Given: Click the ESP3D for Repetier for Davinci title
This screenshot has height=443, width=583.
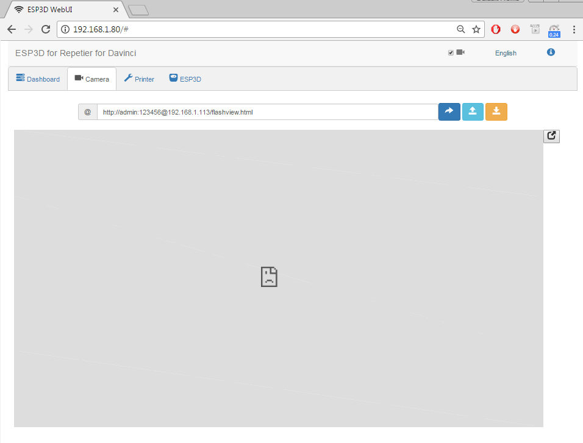Looking at the screenshot, I should point(76,53).
